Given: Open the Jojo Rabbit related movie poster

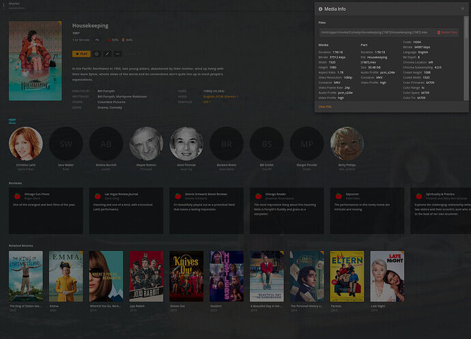Looking at the screenshot, I should pos(146,276).
